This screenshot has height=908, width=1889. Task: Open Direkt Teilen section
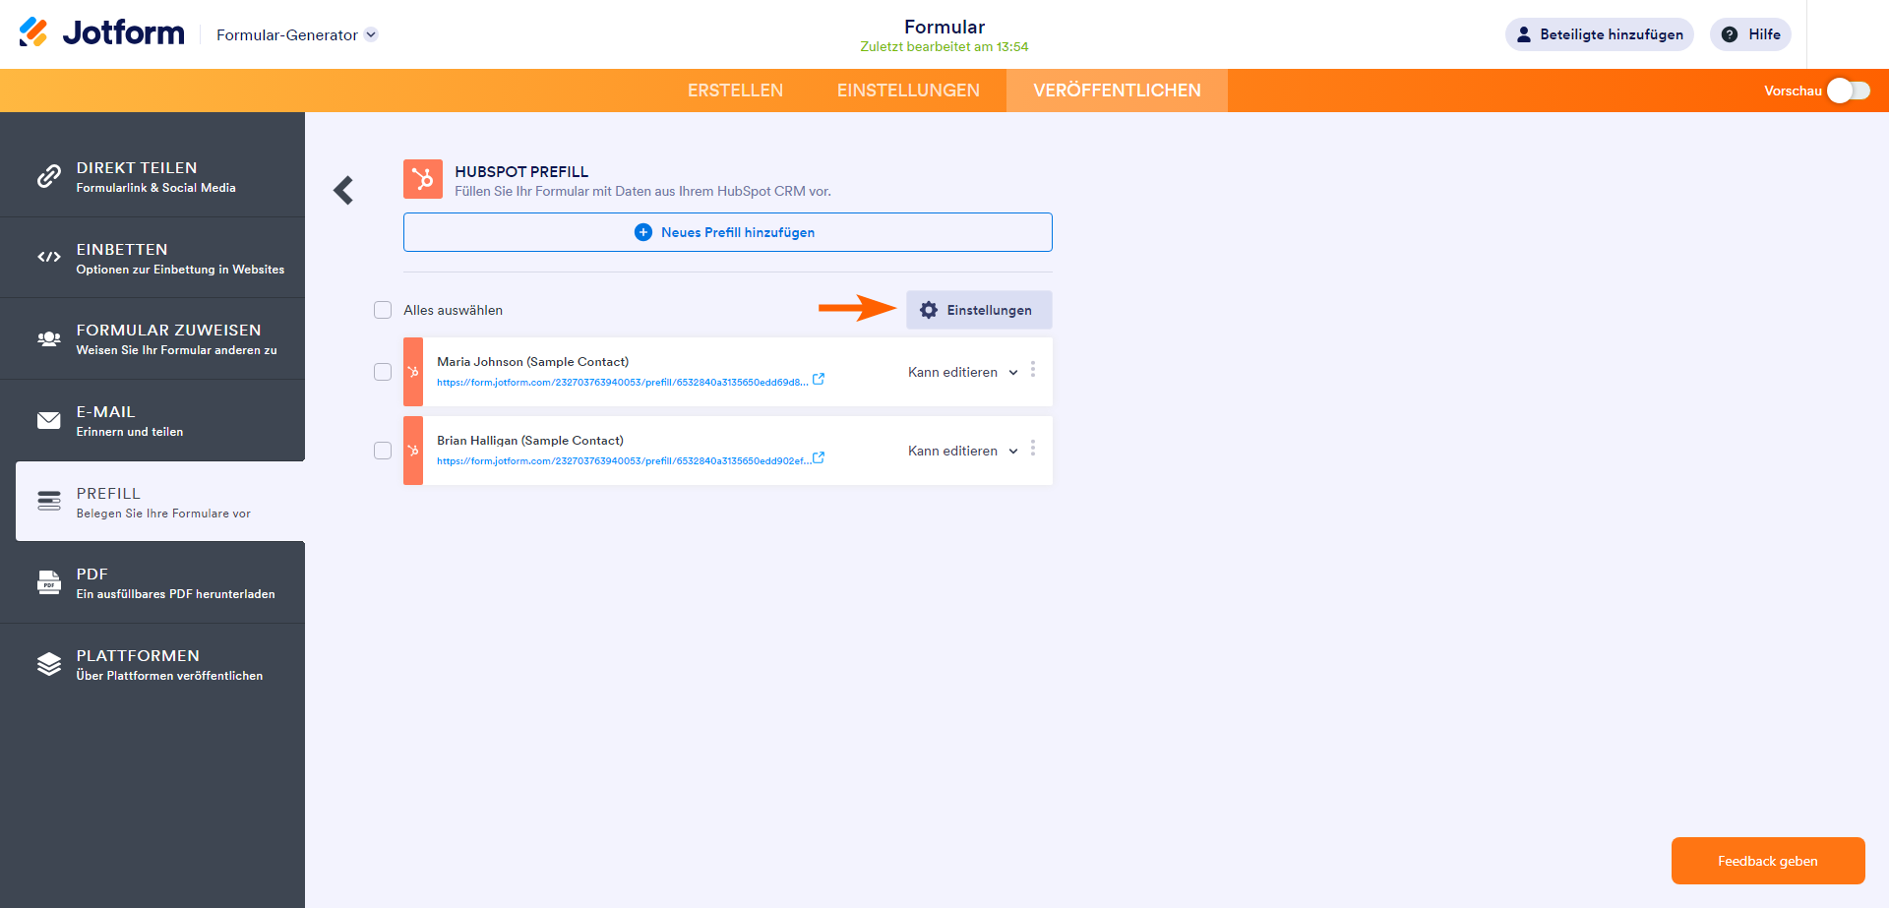tap(152, 176)
